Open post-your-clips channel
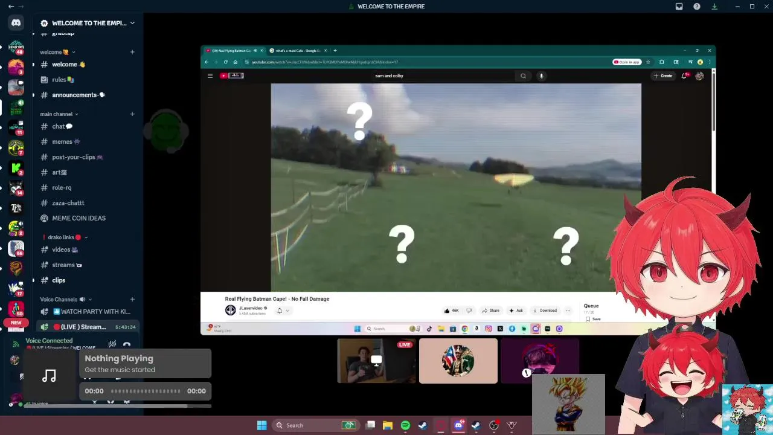The image size is (773, 435). [88, 157]
